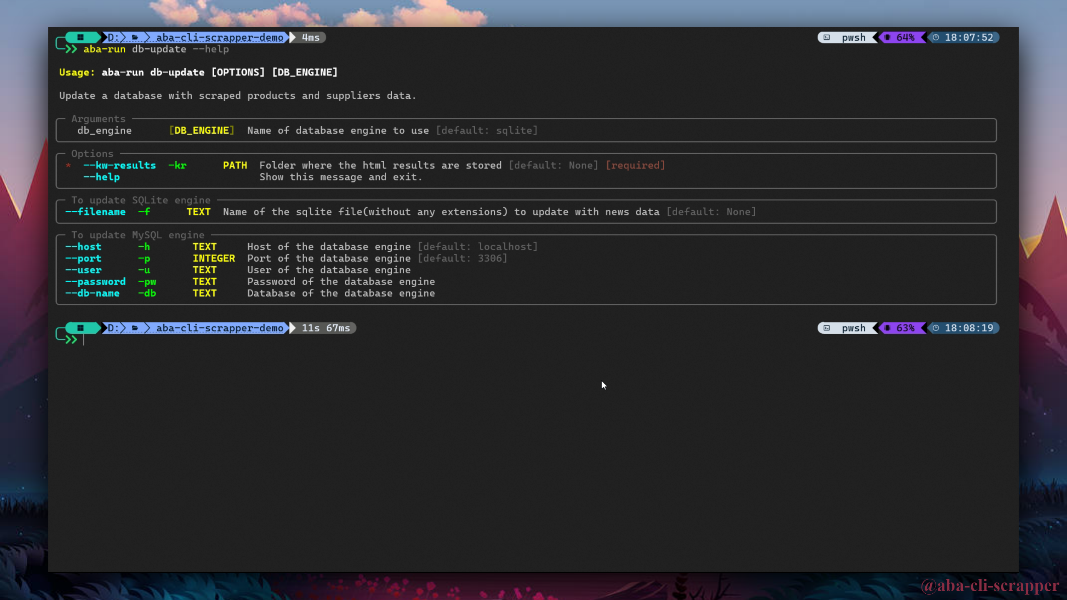Click the red [required] tag

pyautogui.click(x=635, y=165)
